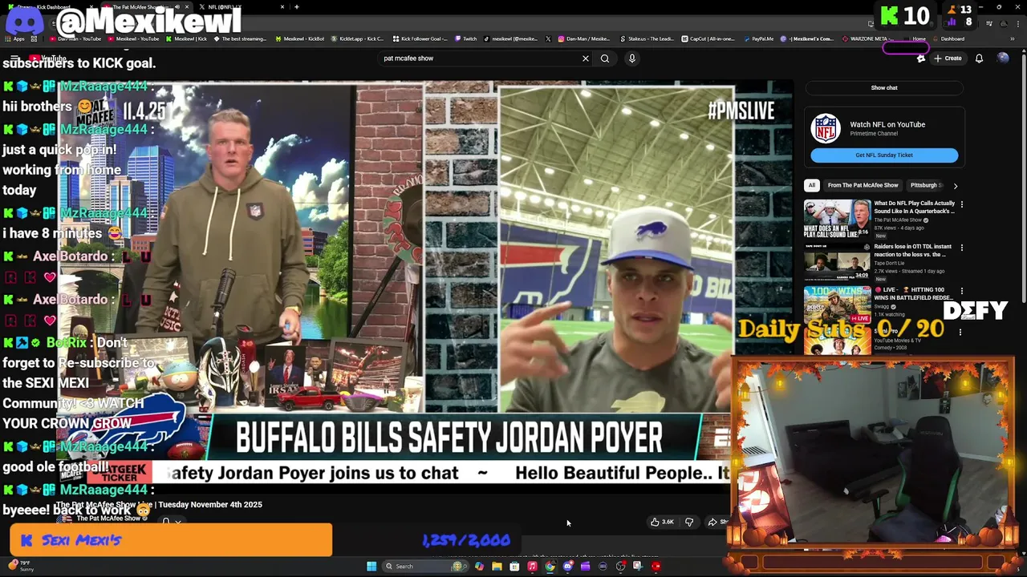1027x577 pixels.
Task: Select 'From The Pat McAfee Show' chip
Action: tap(863, 185)
